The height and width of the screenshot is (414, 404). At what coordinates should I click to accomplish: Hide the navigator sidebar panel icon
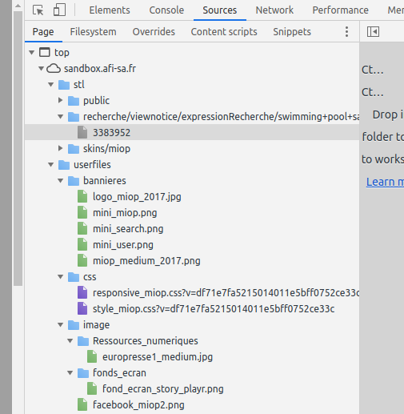click(373, 32)
